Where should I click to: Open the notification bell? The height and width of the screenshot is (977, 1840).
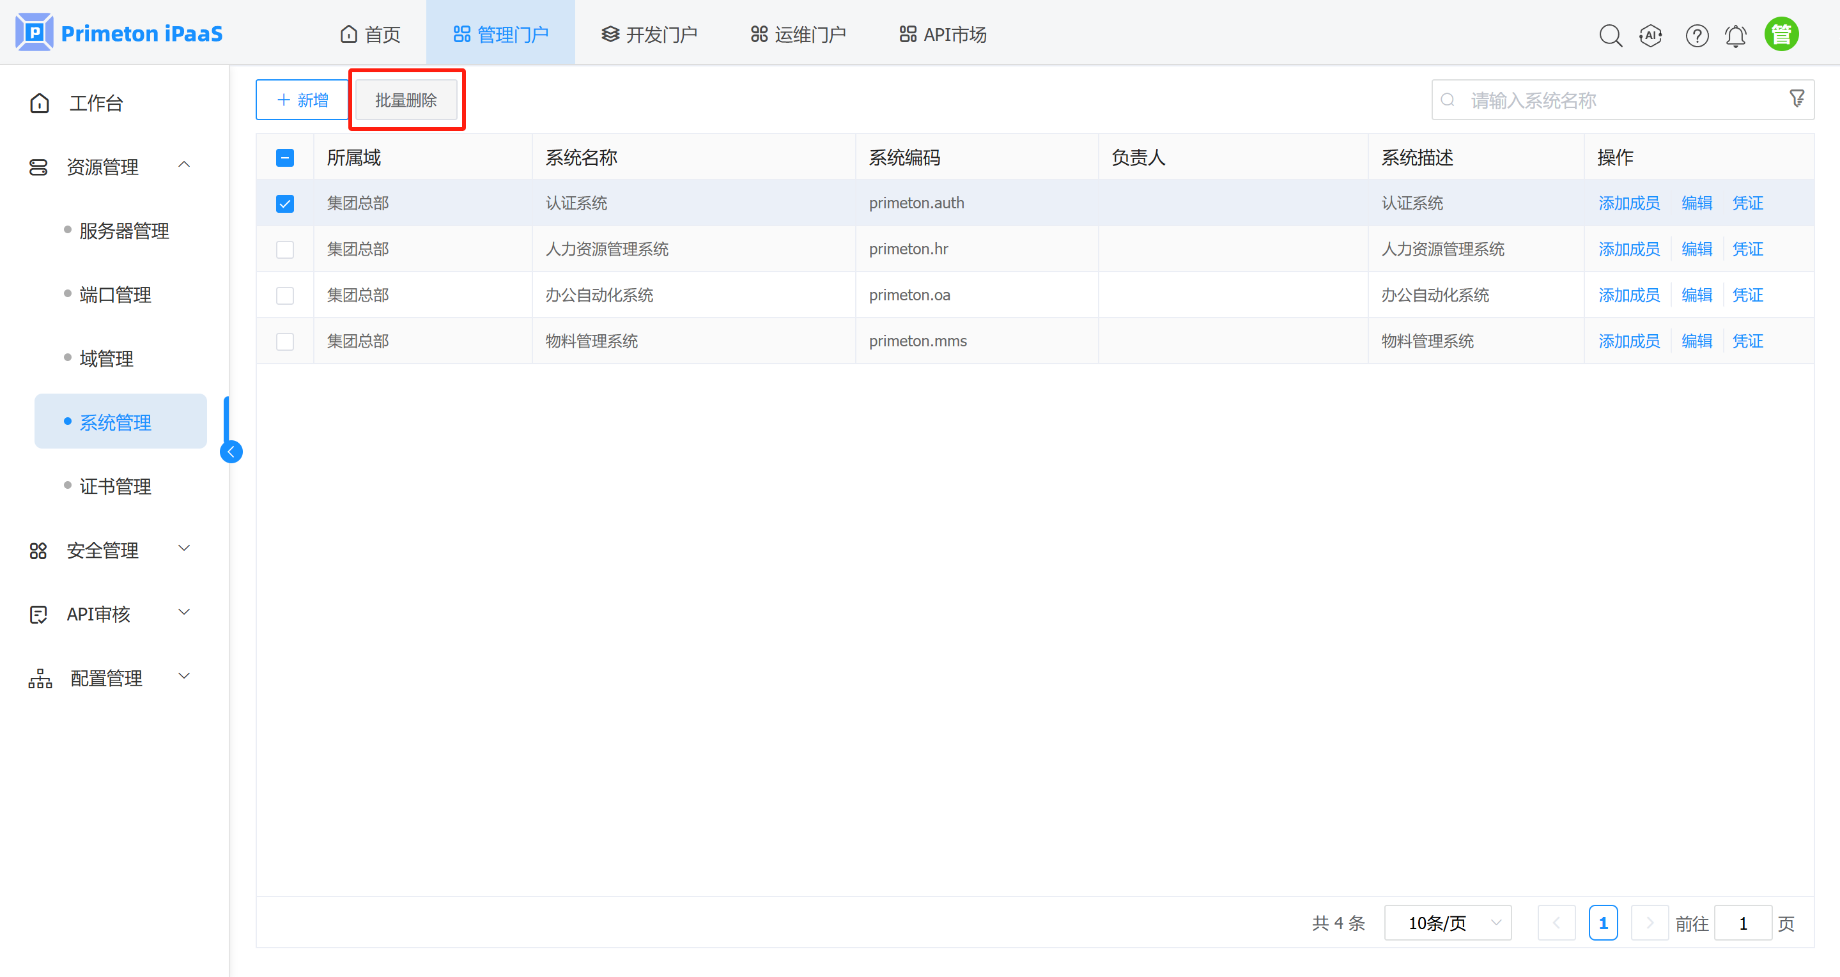(1736, 35)
